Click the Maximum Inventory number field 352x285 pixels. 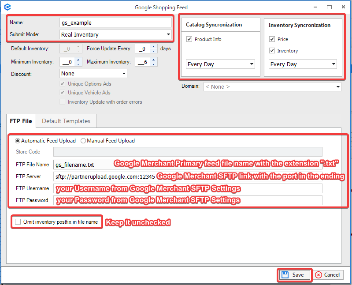coord(143,62)
